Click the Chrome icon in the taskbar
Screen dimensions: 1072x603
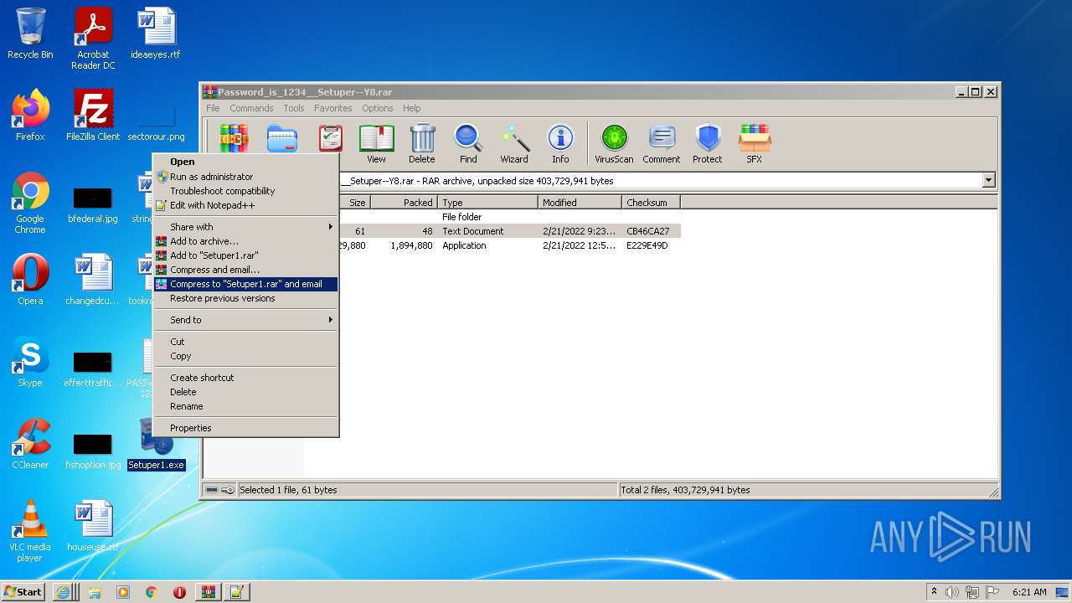click(x=151, y=592)
